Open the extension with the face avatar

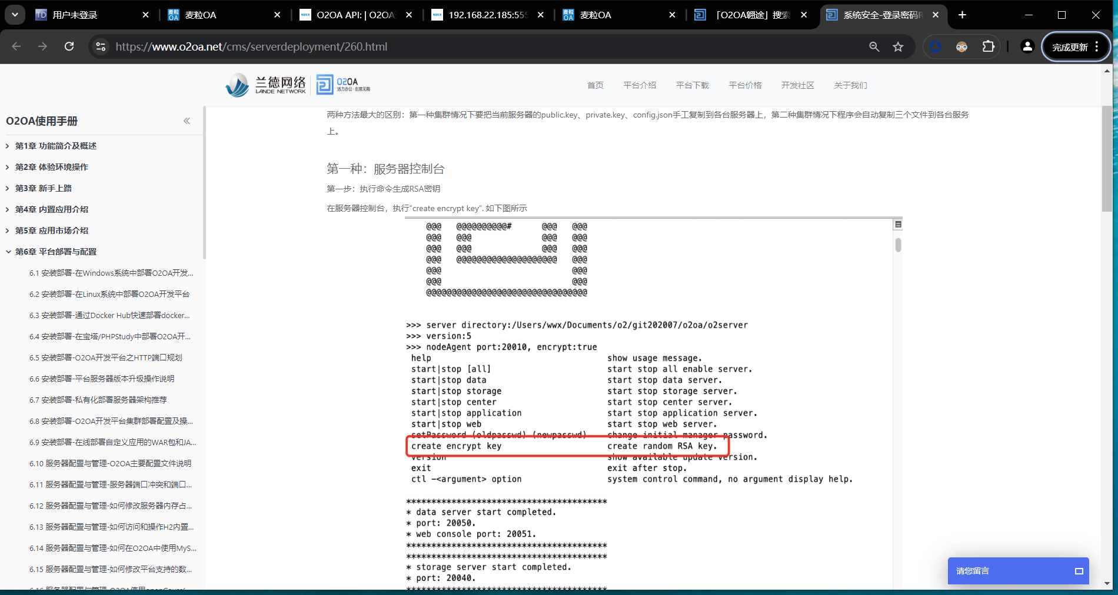point(961,46)
